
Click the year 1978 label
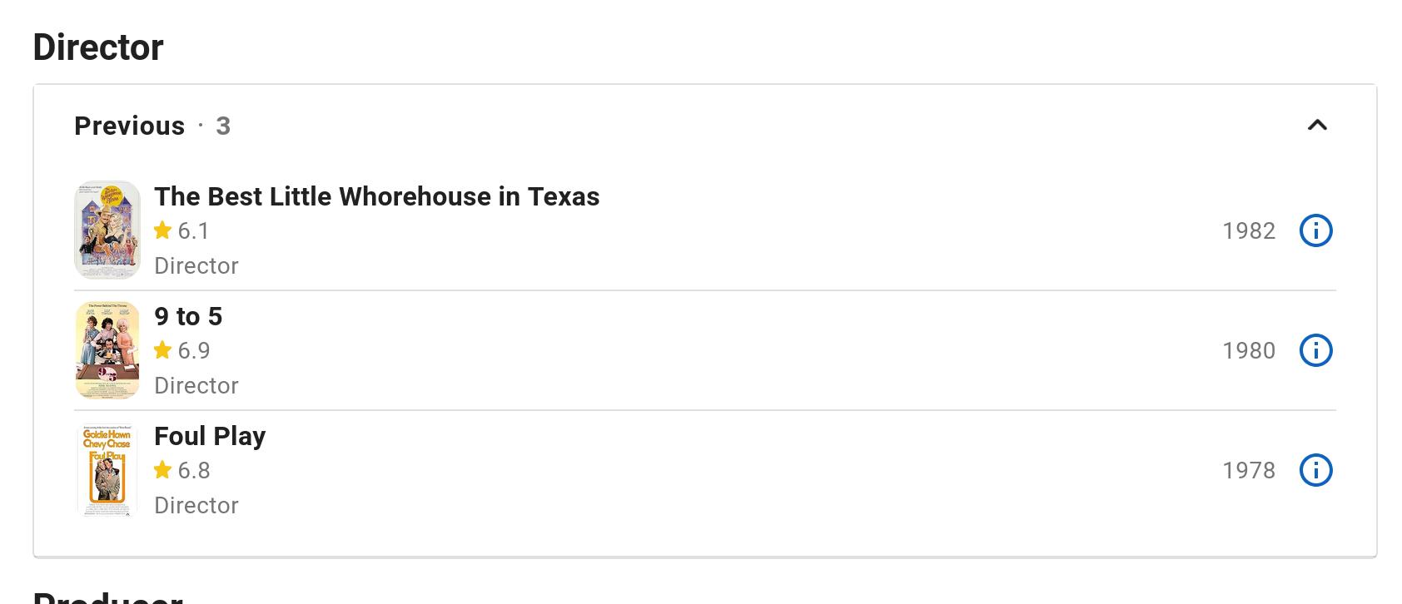[1248, 470]
